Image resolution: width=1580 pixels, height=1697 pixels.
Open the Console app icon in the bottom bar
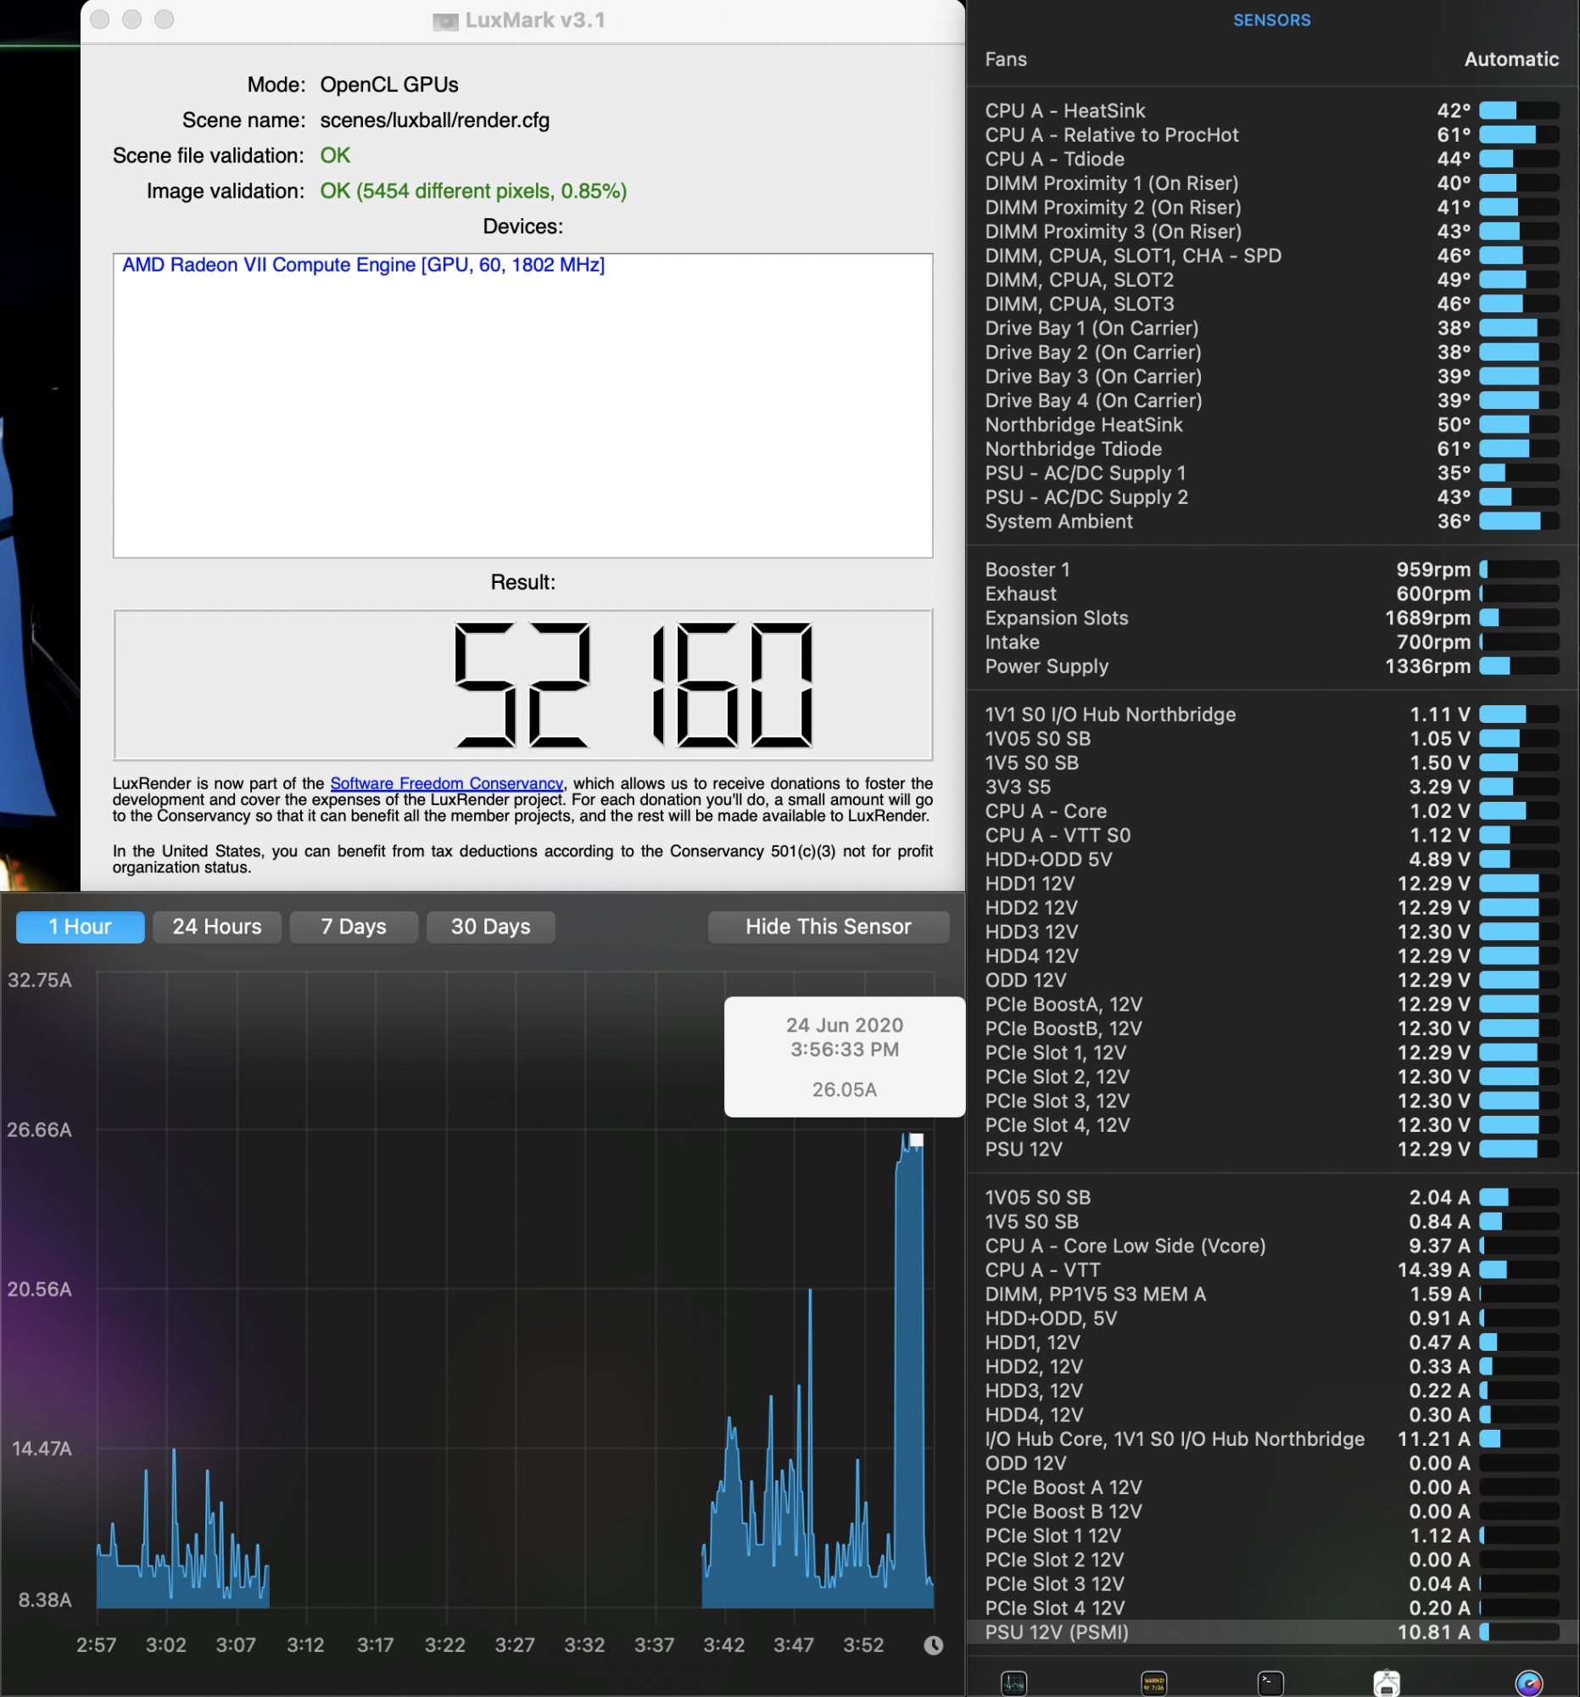1153,1683
